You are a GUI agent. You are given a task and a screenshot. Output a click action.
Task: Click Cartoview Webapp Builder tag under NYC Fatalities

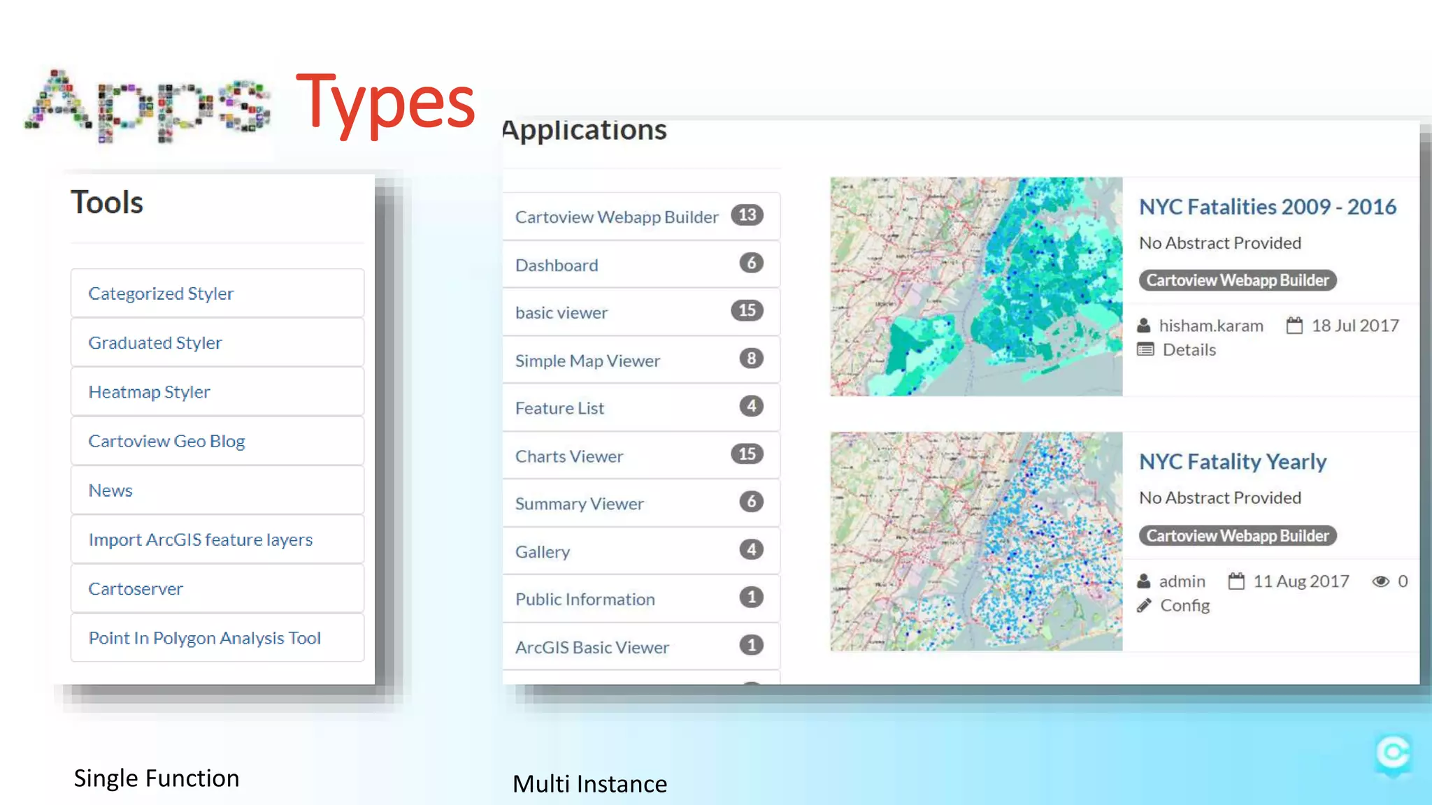1237,280
